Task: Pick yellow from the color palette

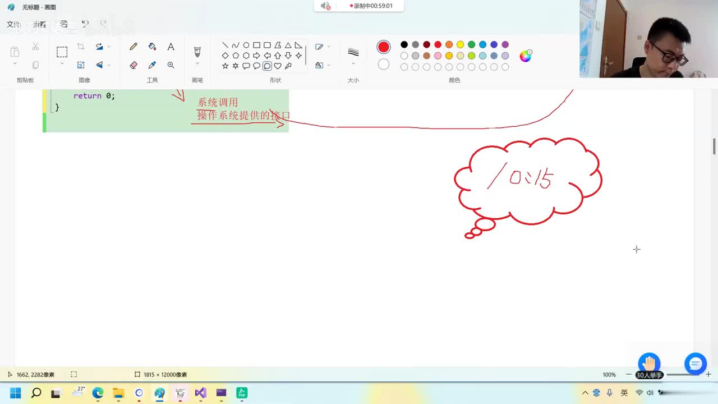Action: pyautogui.click(x=460, y=44)
